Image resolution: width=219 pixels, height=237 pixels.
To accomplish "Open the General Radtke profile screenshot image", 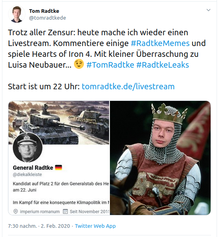I will 59,158.
